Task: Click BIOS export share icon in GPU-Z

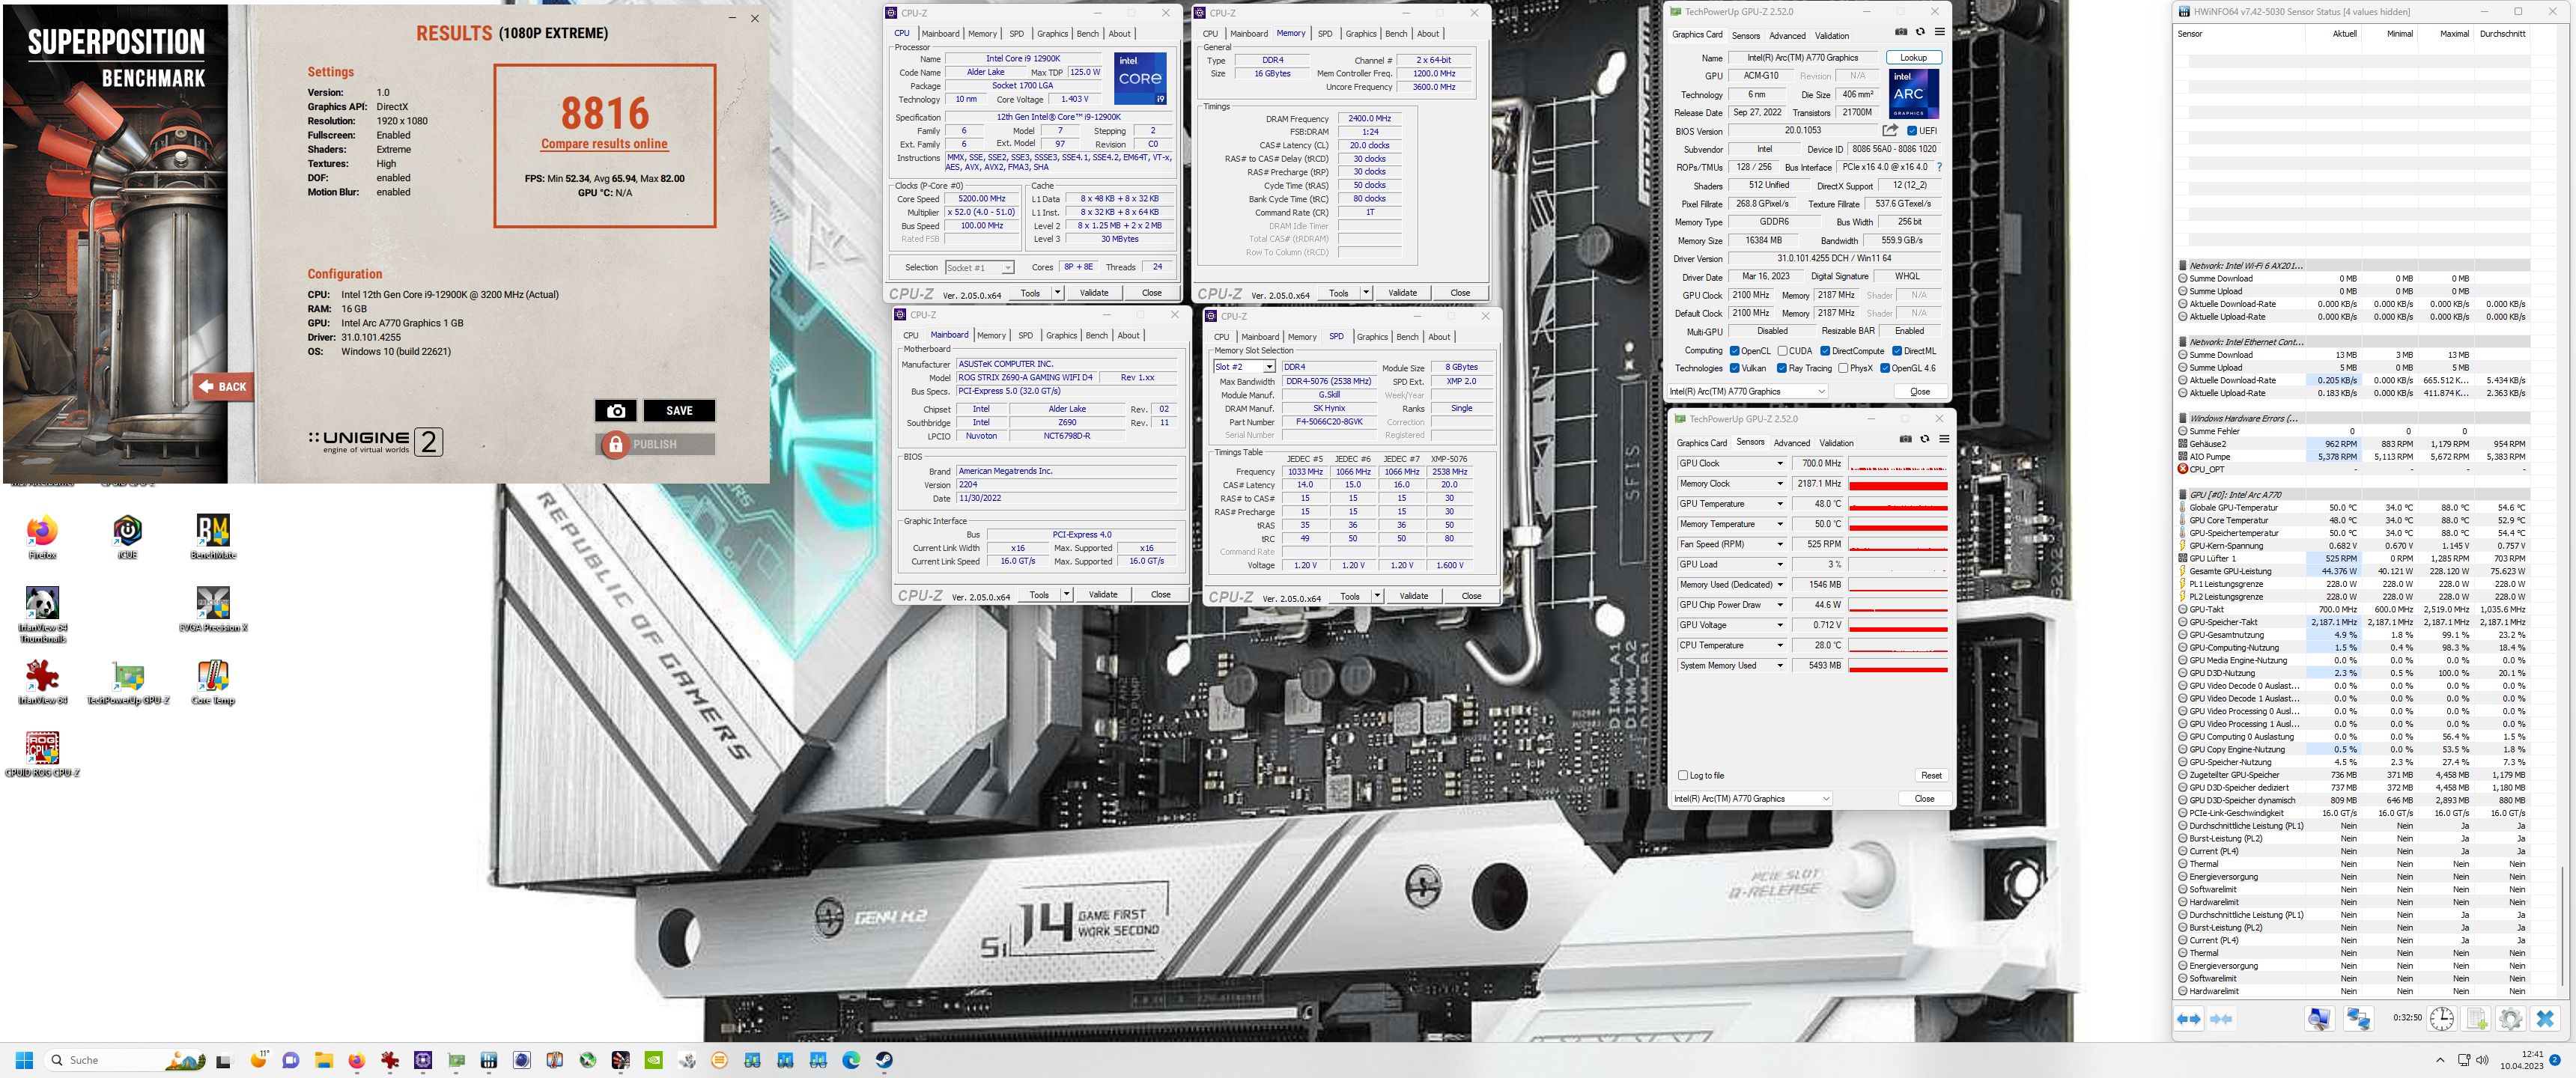Action: tap(1889, 130)
